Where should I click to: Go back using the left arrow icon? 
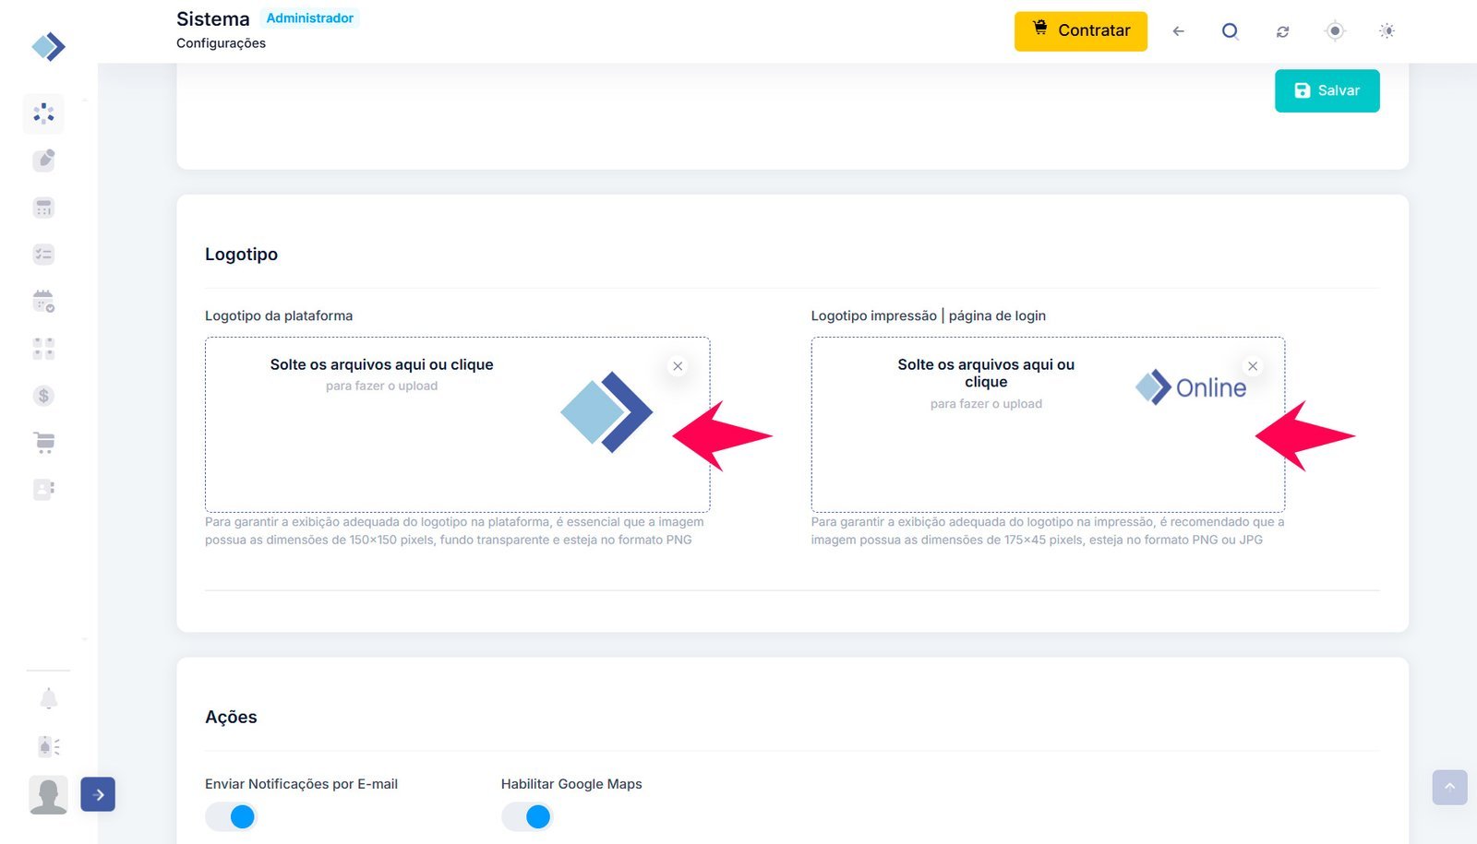coord(1178,31)
